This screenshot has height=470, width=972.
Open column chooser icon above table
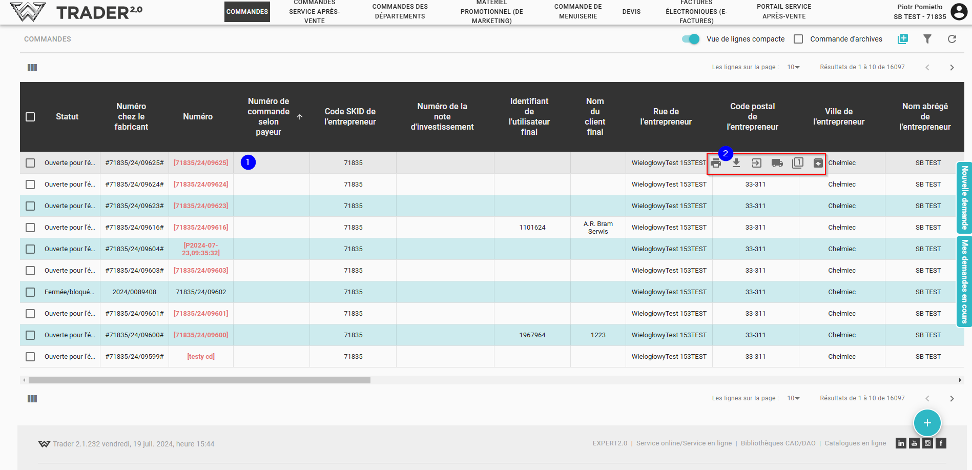coord(32,68)
